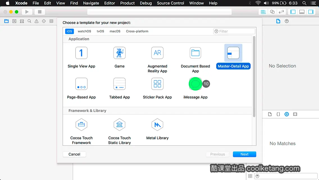Open the Apple menu

pos(8,3)
